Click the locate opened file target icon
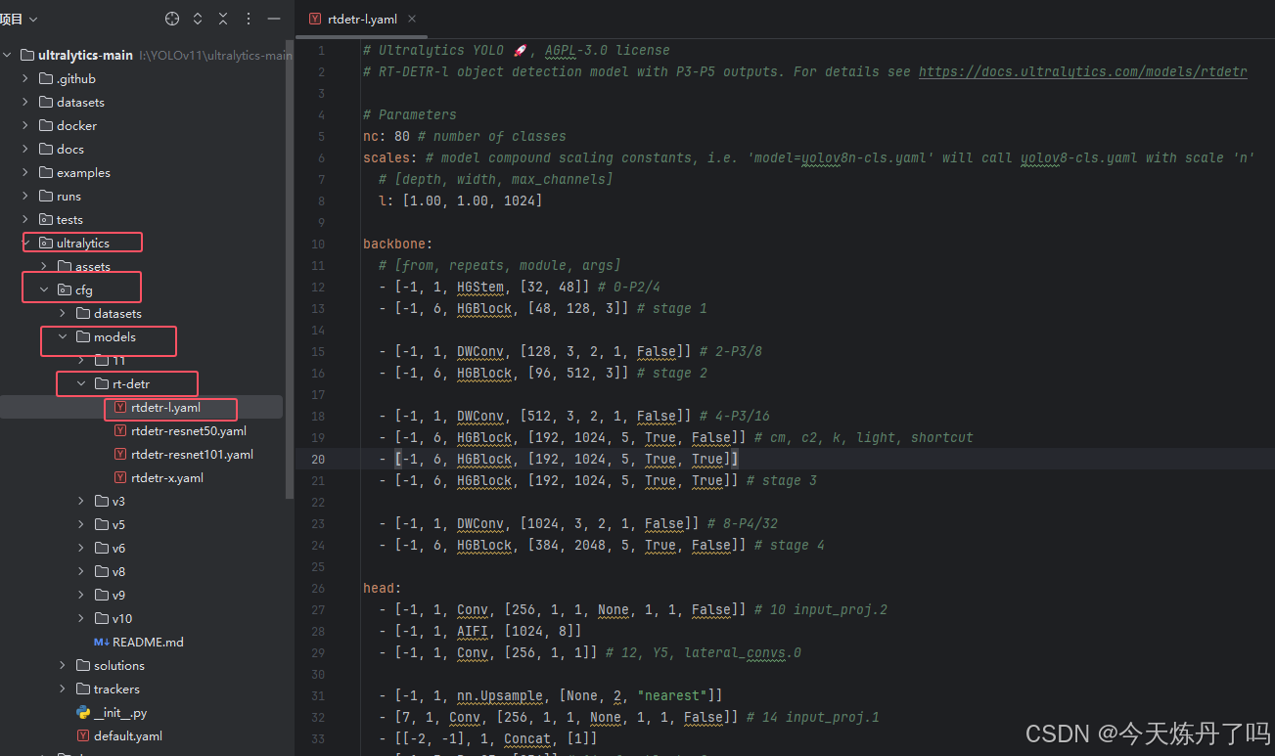Image resolution: width=1275 pixels, height=756 pixels. [x=172, y=19]
